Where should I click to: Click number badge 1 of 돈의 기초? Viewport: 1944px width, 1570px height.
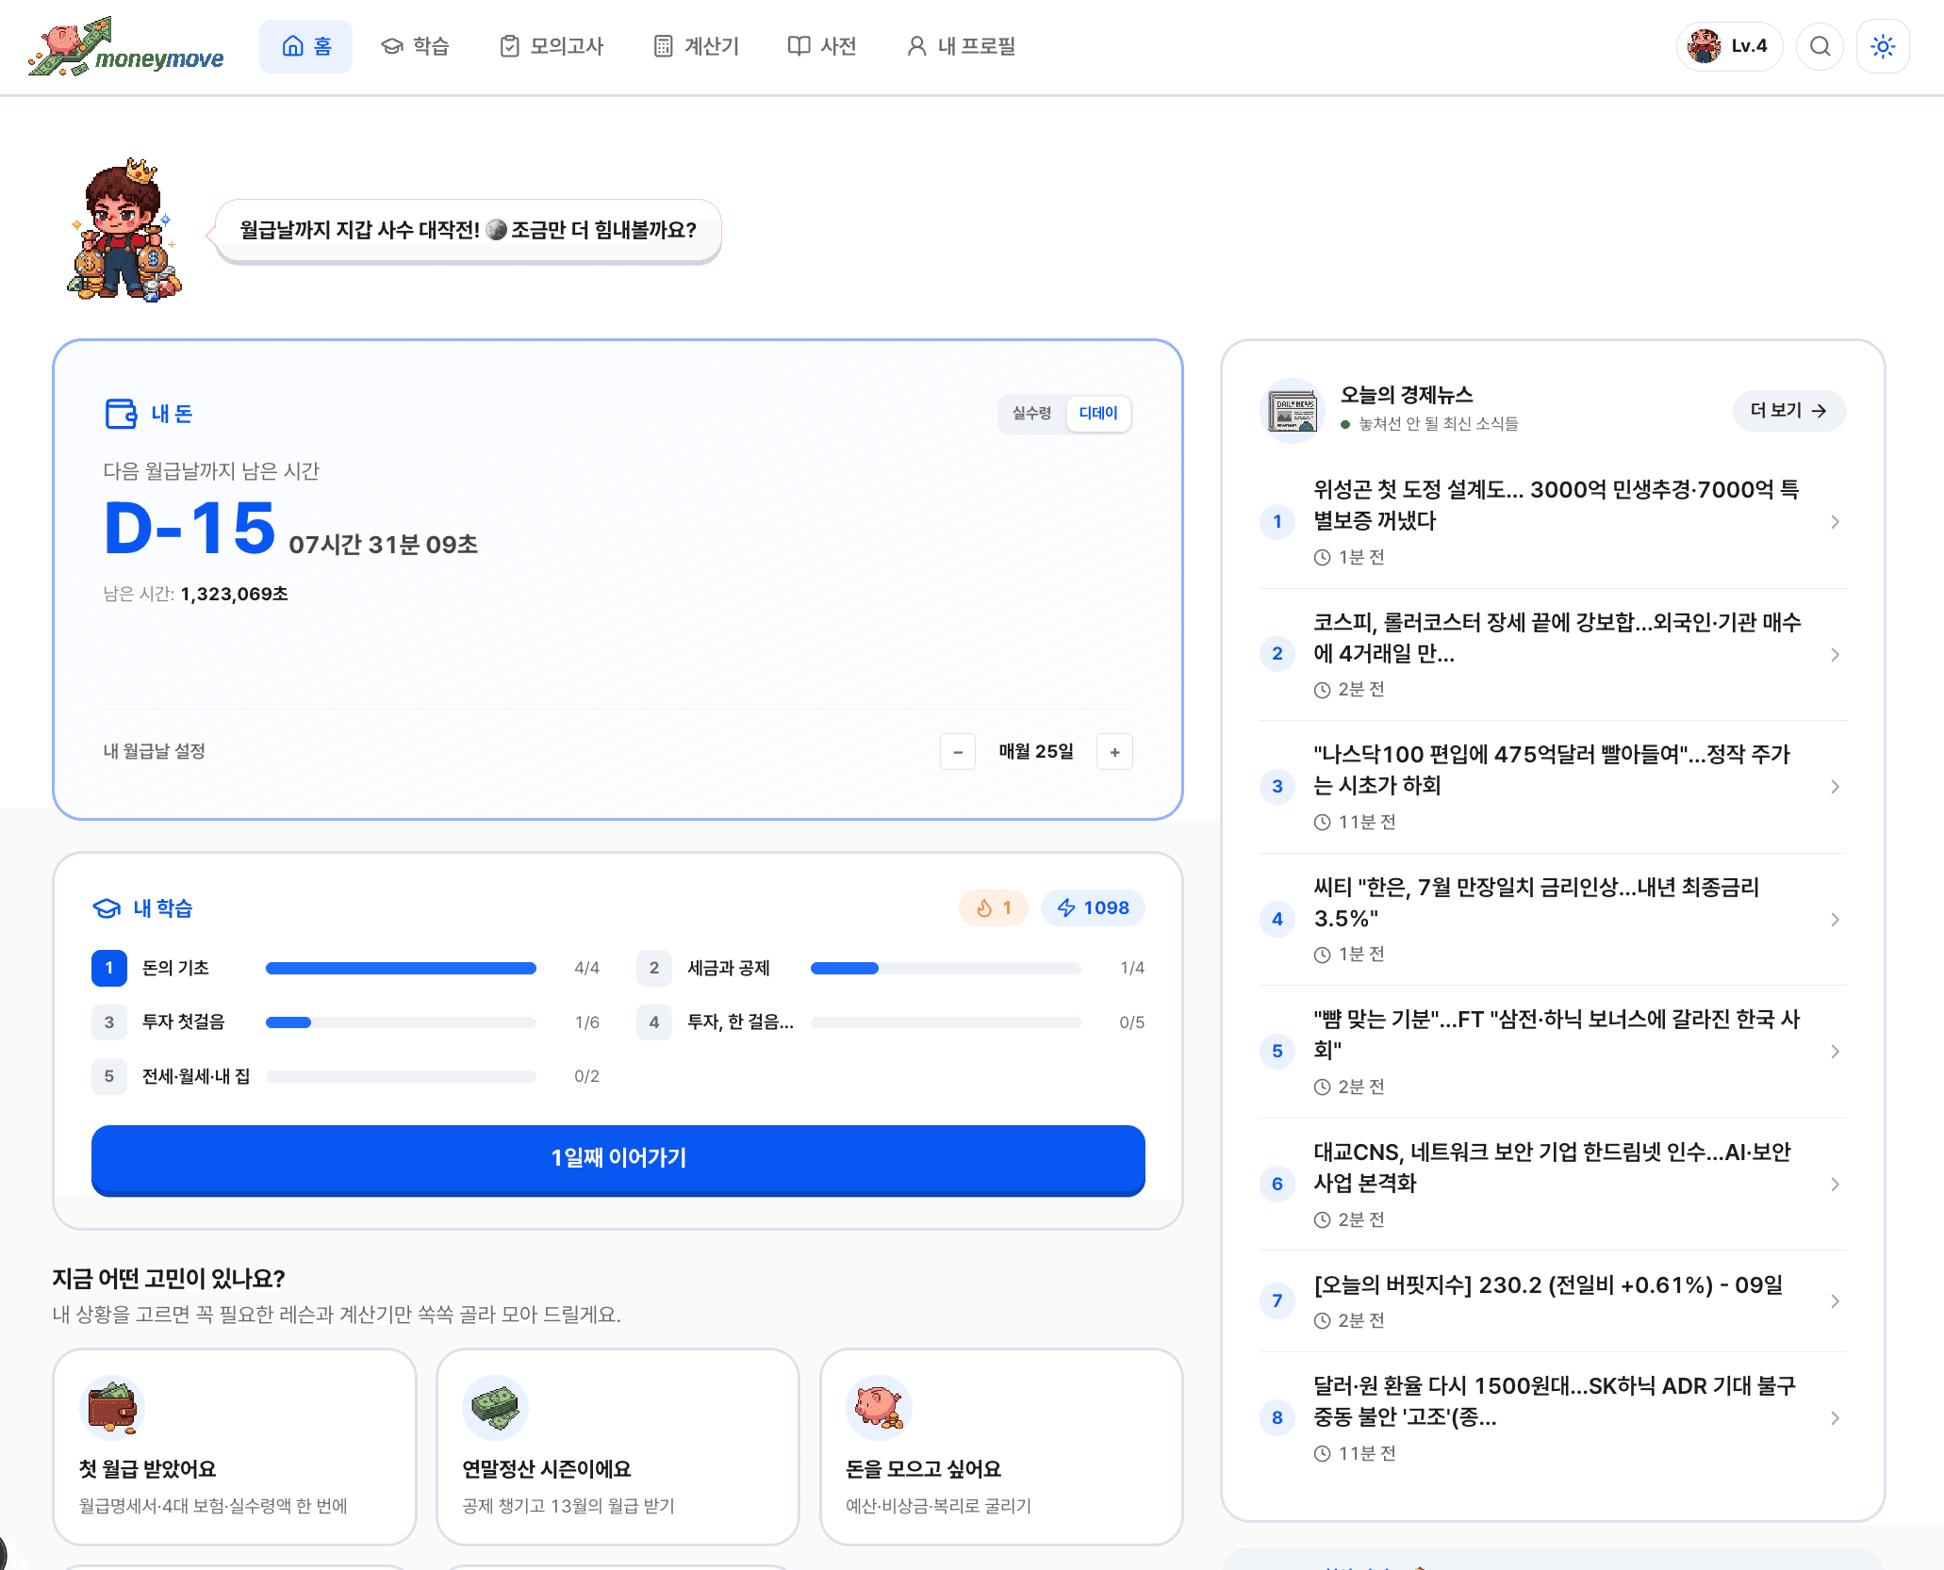point(109,968)
